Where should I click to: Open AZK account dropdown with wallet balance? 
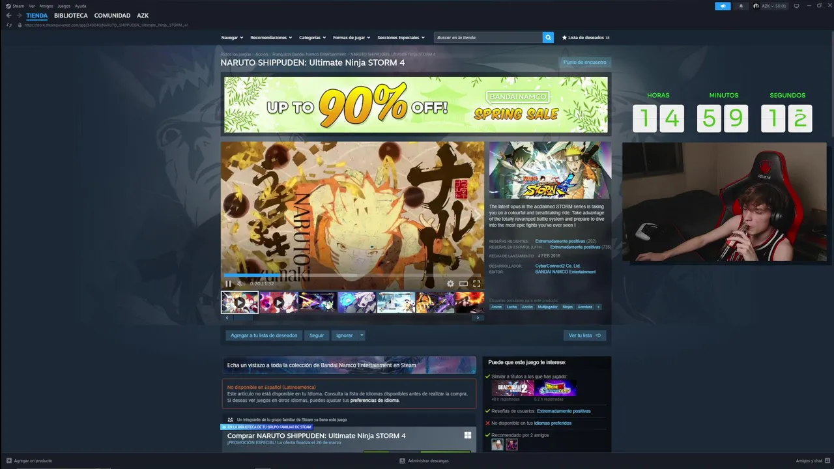[775, 6]
